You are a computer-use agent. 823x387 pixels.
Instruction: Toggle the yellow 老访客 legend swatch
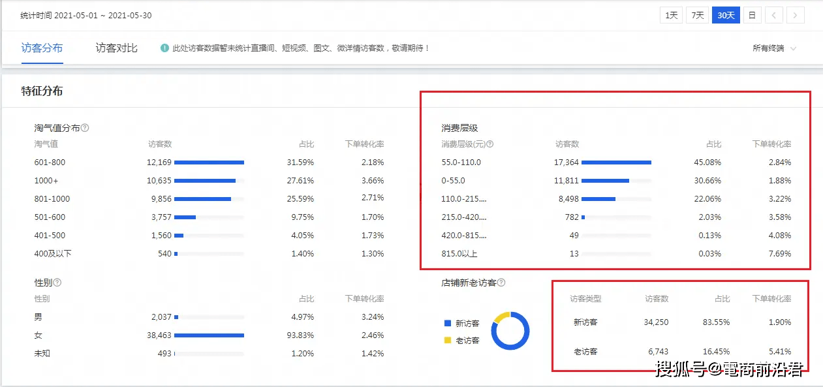point(447,339)
